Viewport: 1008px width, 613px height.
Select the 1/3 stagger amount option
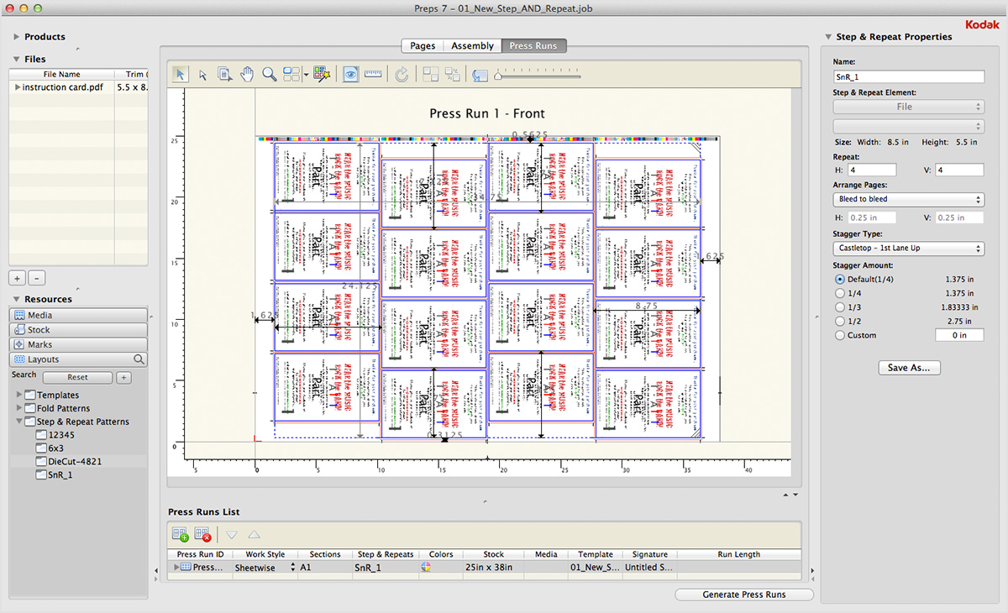(840, 307)
